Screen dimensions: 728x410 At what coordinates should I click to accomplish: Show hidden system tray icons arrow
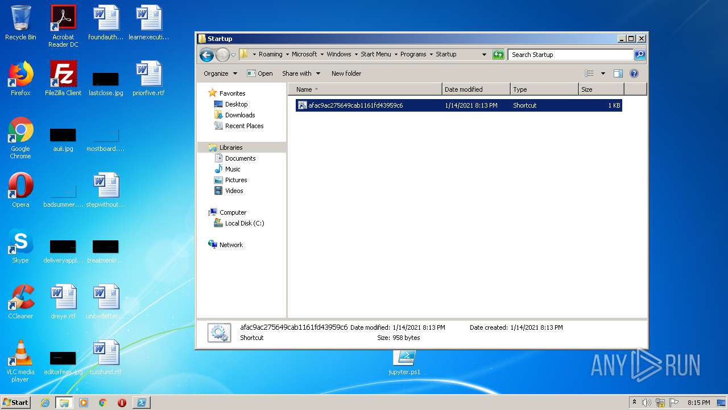635,402
